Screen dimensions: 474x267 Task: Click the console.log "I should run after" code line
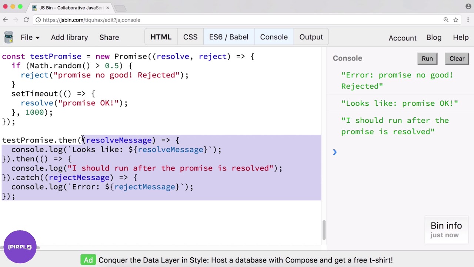pyautogui.click(x=147, y=168)
